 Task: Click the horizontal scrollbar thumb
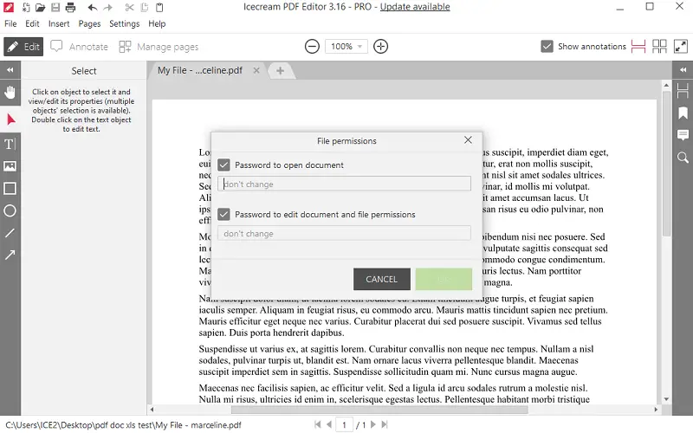click(379, 410)
